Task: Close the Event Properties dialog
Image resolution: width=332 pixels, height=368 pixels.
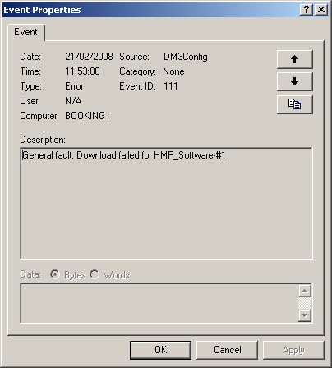Action: (321, 10)
